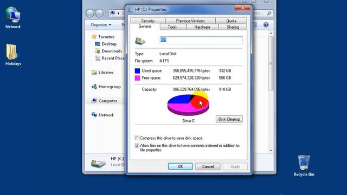
Task: Click the search magnifier icon in Explorer
Action: [269, 14]
